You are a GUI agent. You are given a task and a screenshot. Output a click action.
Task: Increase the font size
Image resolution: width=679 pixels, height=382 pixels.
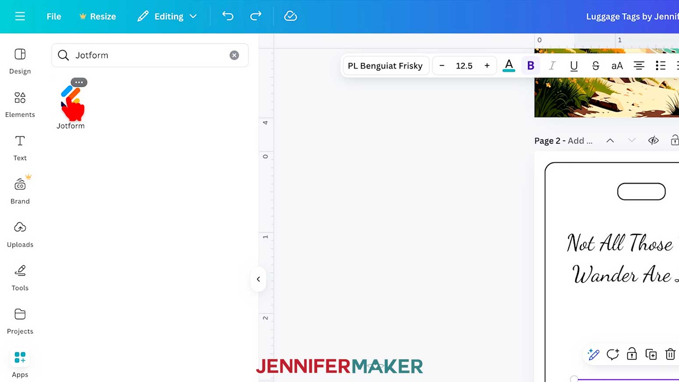pos(487,66)
